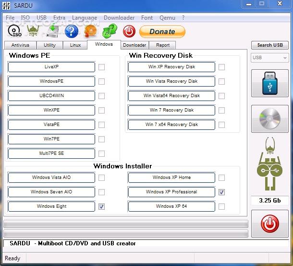The image size is (293, 266).
Task: Tick the WindowsPE checkbox
Action: tap(101, 81)
